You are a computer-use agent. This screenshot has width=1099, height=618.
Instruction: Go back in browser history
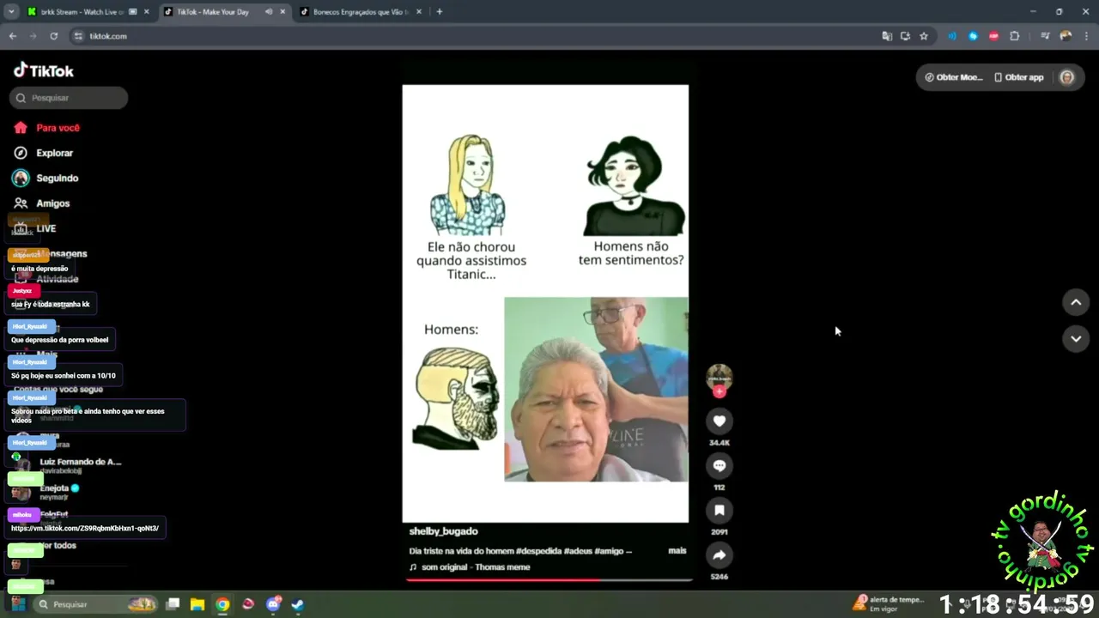13,36
